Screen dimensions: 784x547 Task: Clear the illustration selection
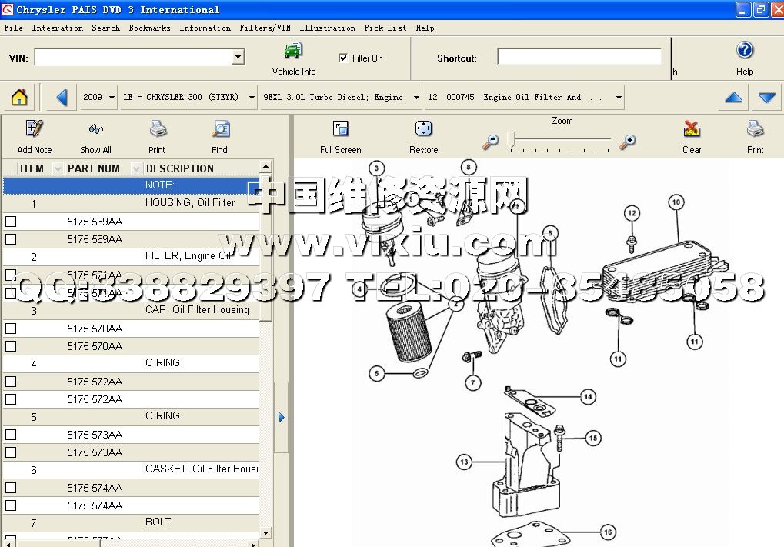(691, 129)
